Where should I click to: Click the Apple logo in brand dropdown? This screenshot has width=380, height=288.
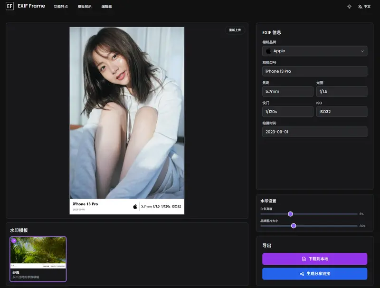[x=268, y=51]
